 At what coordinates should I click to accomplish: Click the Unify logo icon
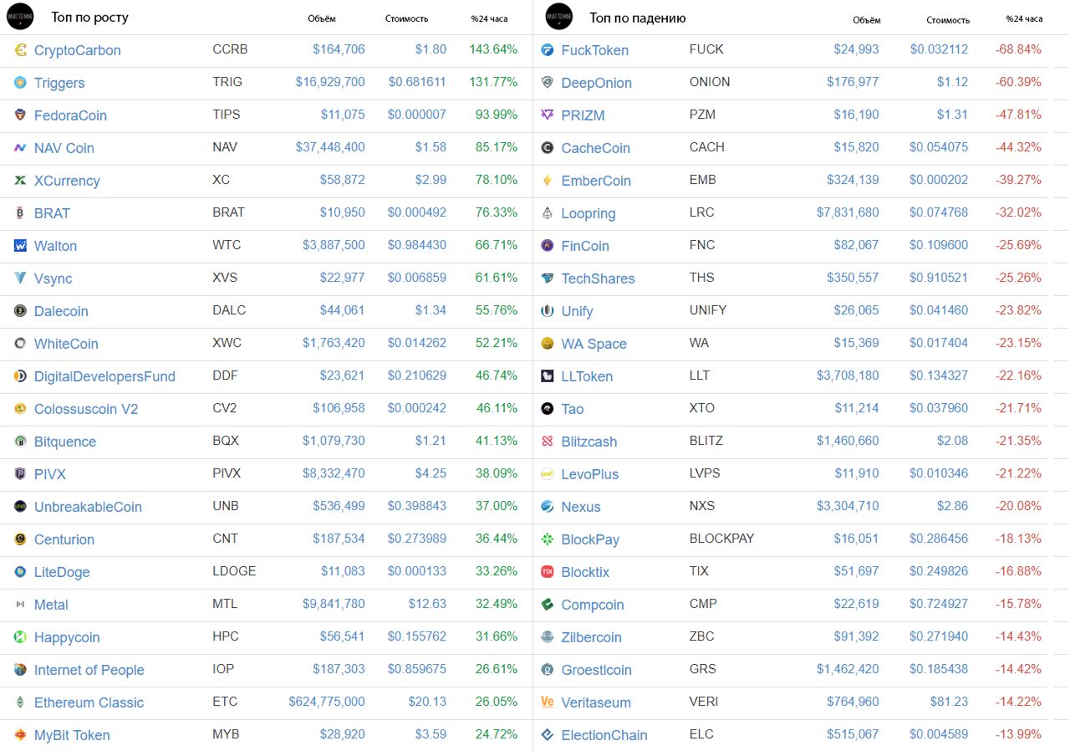tap(548, 311)
